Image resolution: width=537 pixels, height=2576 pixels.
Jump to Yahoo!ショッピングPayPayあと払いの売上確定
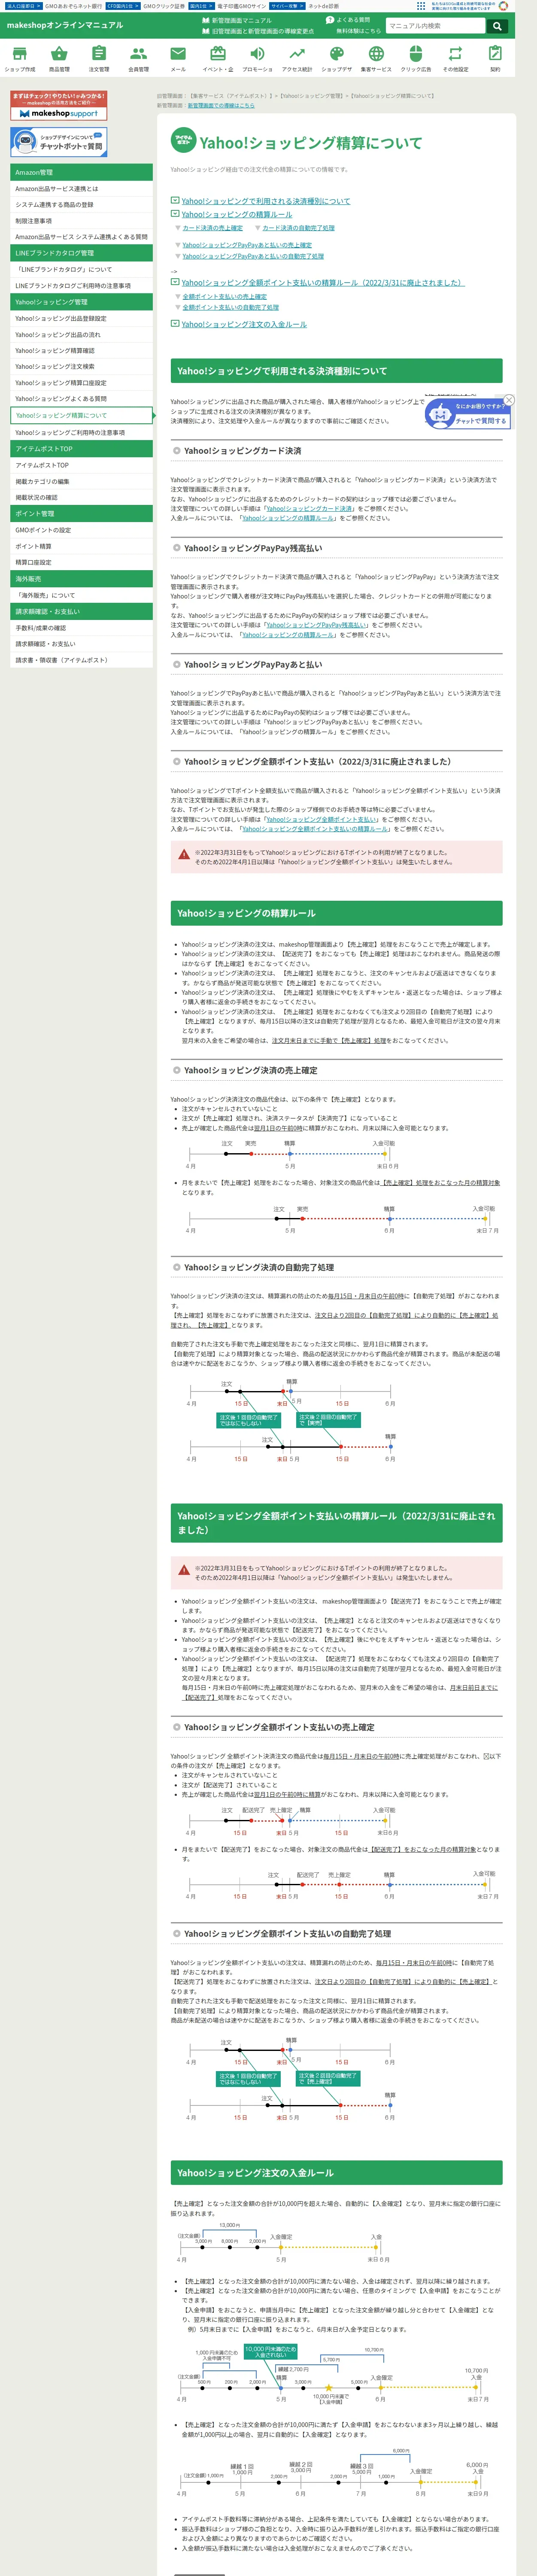coord(247,245)
